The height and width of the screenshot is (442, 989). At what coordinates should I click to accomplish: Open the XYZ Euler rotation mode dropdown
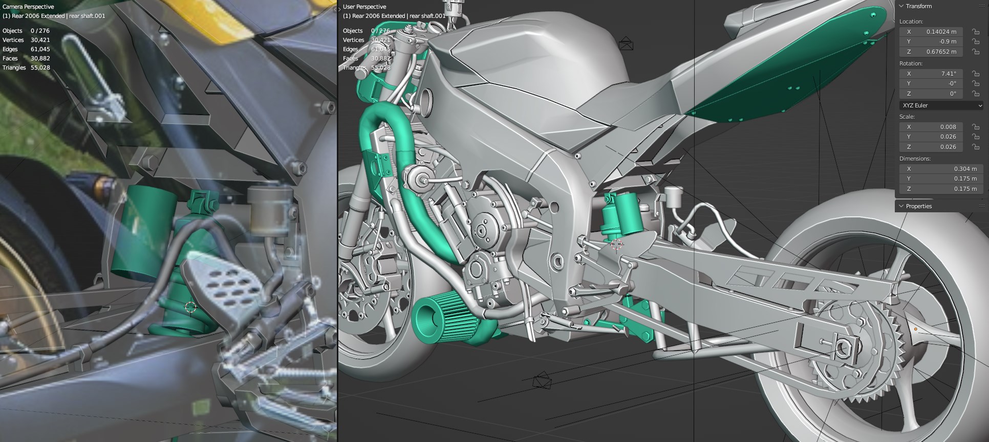click(x=941, y=105)
